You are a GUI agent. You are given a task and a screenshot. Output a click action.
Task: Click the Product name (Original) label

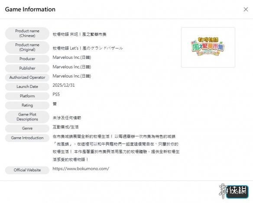[x=27, y=47]
